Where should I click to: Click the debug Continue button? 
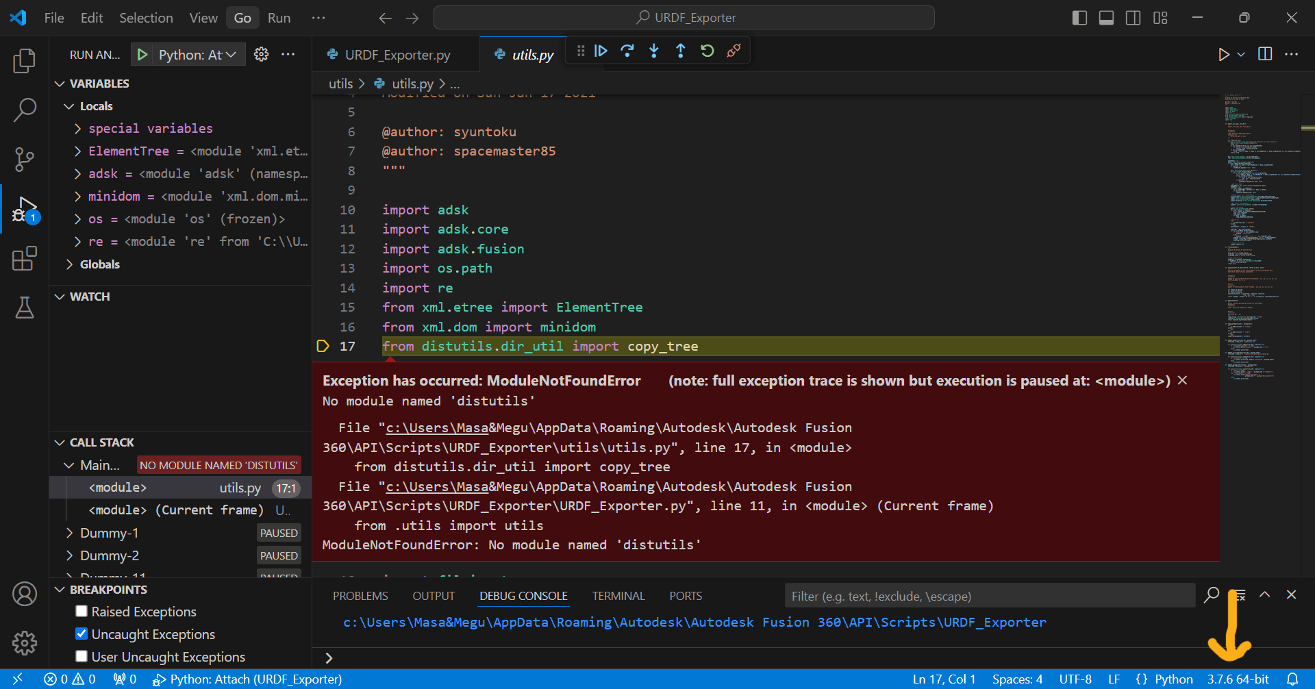click(601, 51)
